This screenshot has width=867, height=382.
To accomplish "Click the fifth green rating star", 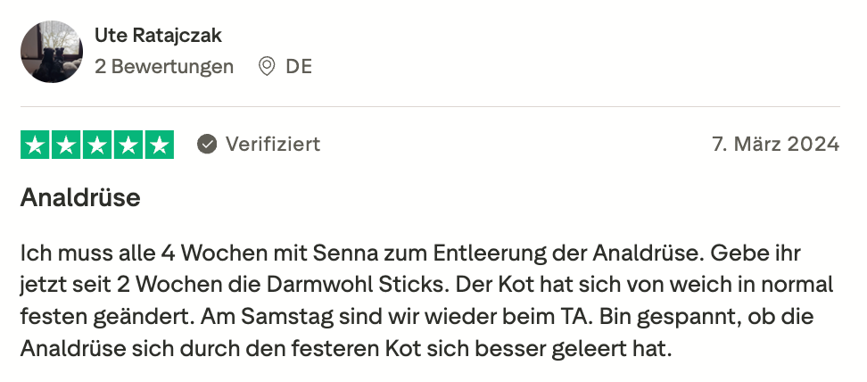I will pos(159,145).
